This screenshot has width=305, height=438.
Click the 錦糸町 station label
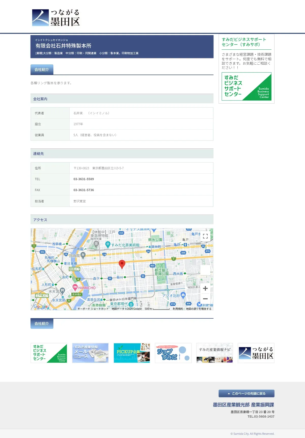pos(156,247)
